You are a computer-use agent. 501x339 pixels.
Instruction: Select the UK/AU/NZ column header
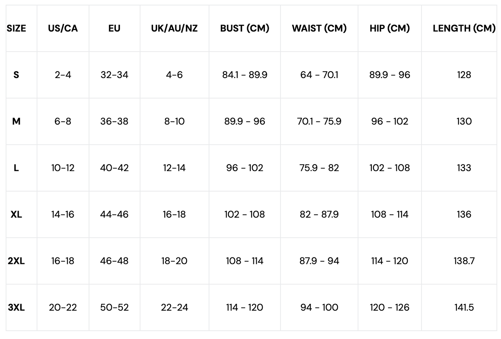pos(174,28)
